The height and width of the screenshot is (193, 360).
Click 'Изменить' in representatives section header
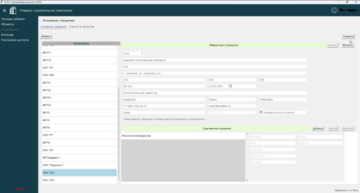(348, 128)
